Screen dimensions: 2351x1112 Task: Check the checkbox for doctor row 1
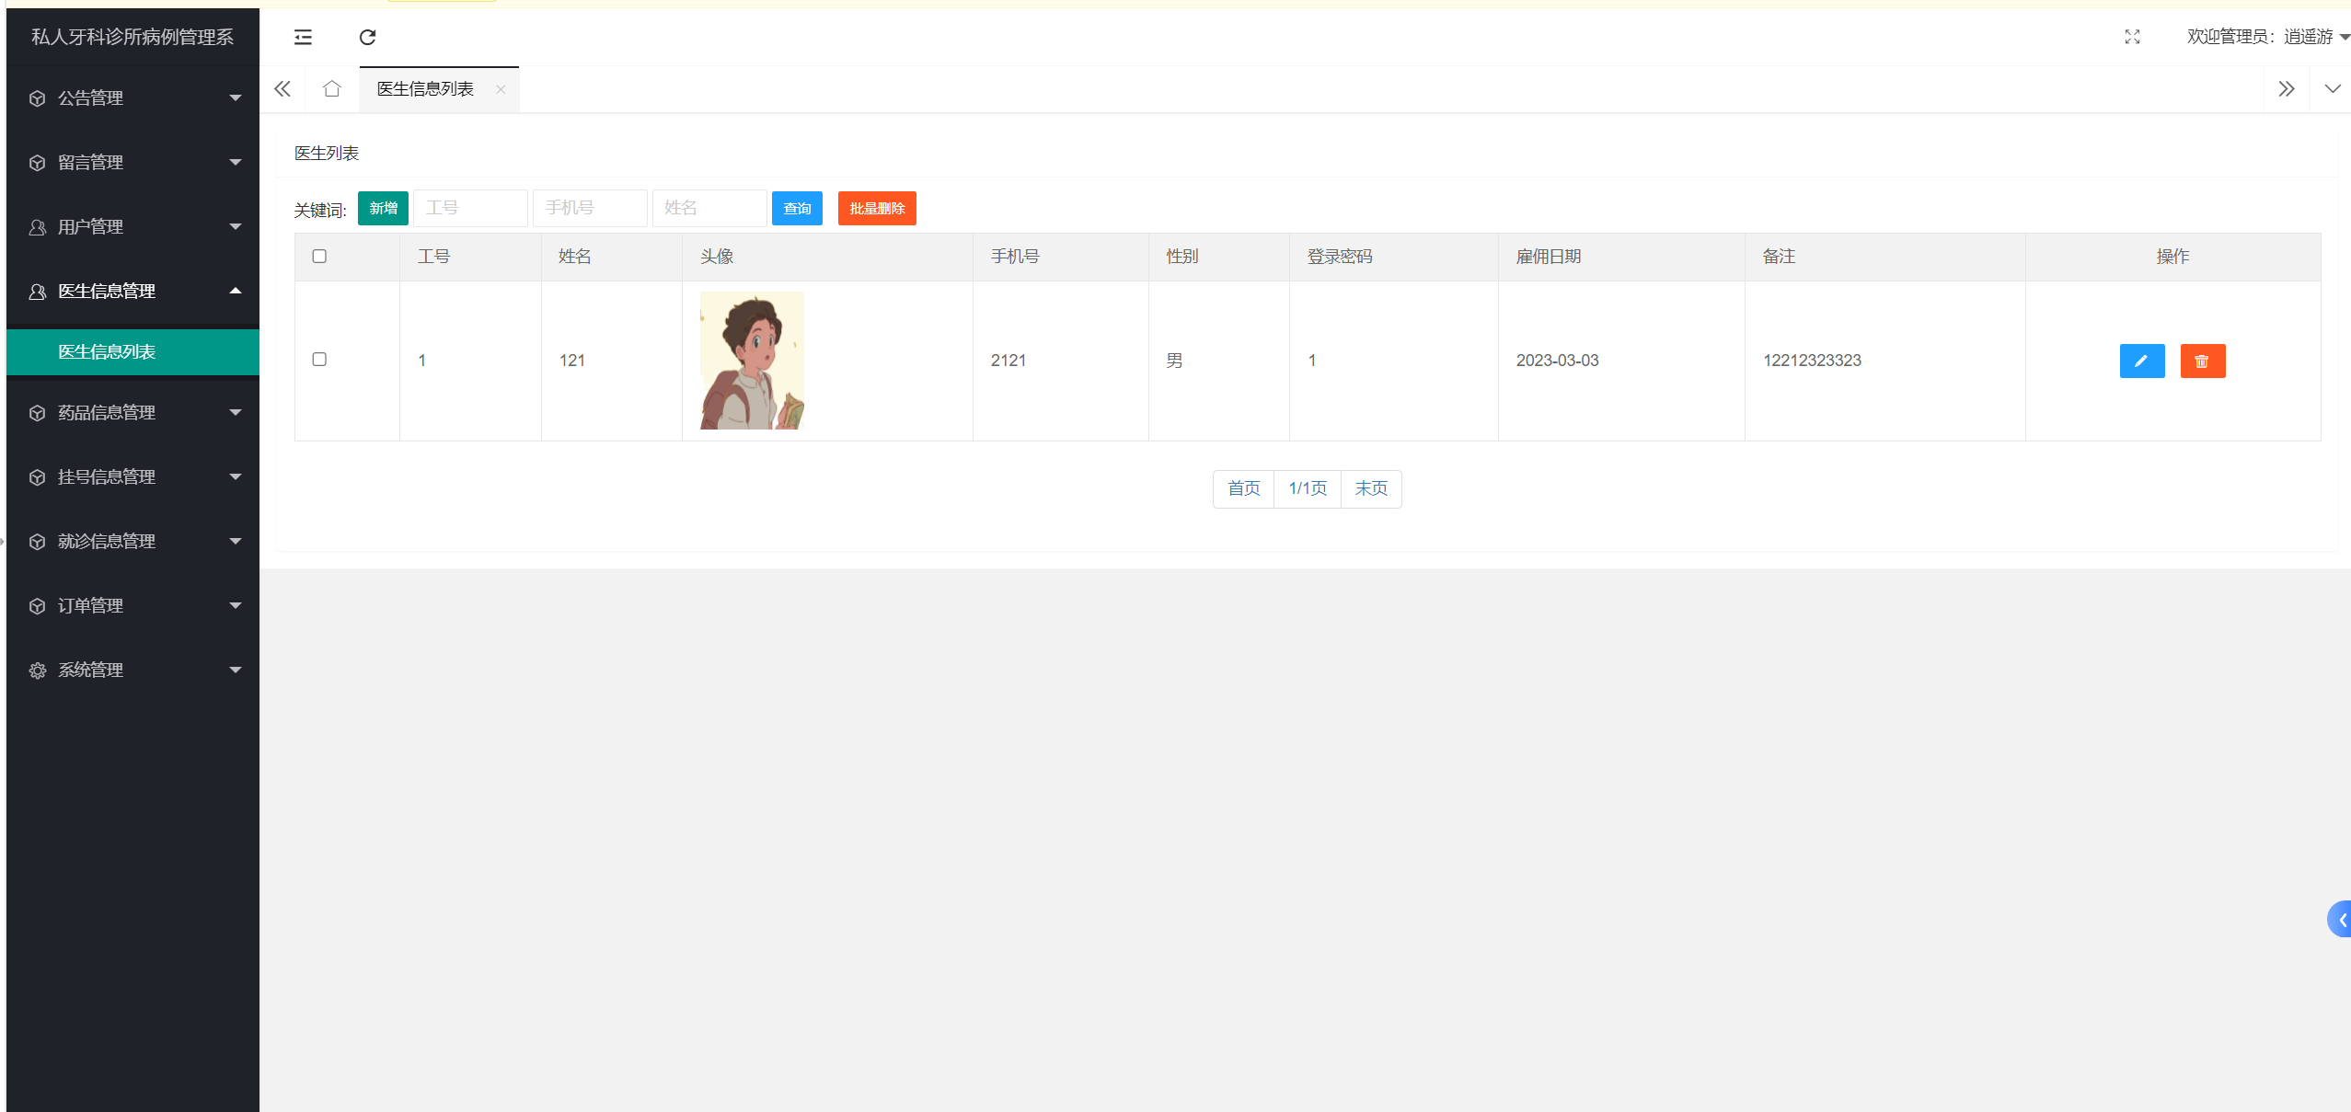(x=319, y=360)
